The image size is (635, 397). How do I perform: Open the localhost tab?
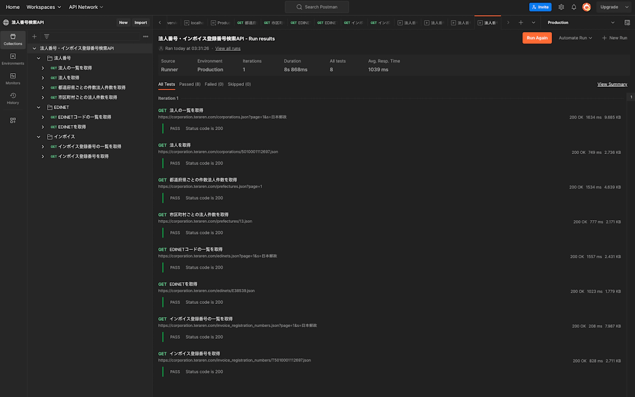tap(194, 23)
